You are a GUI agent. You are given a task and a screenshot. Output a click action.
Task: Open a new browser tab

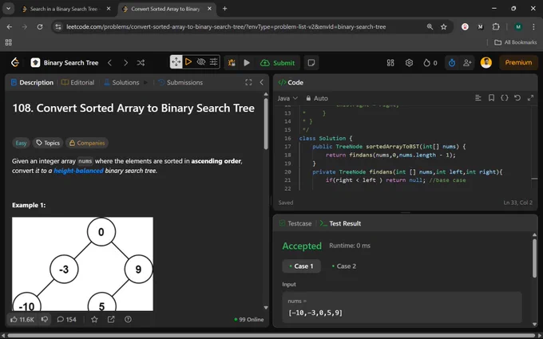pyautogui.click(x=224, y=9)
